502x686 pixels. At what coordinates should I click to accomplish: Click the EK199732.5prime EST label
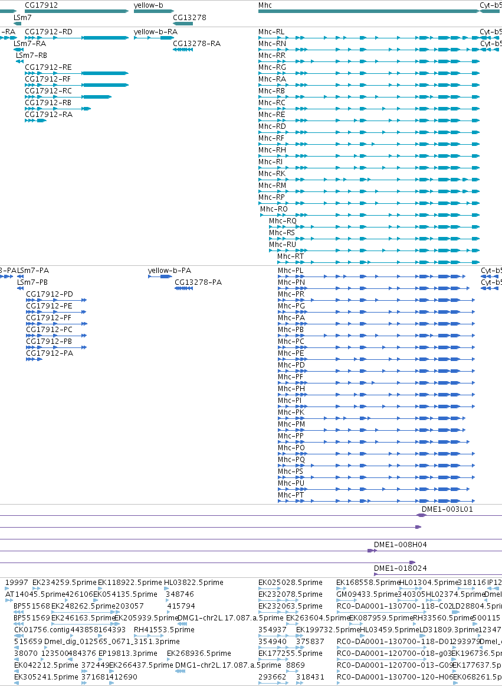[328, 630]
